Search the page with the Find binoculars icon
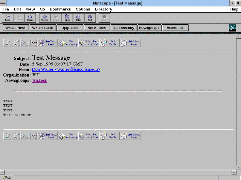Screen dimensions: 241x180 [x=90, y=18]
